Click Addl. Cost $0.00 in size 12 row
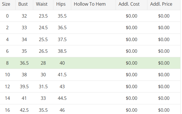The width and height of the screenshot is (182, 114). 131,86
